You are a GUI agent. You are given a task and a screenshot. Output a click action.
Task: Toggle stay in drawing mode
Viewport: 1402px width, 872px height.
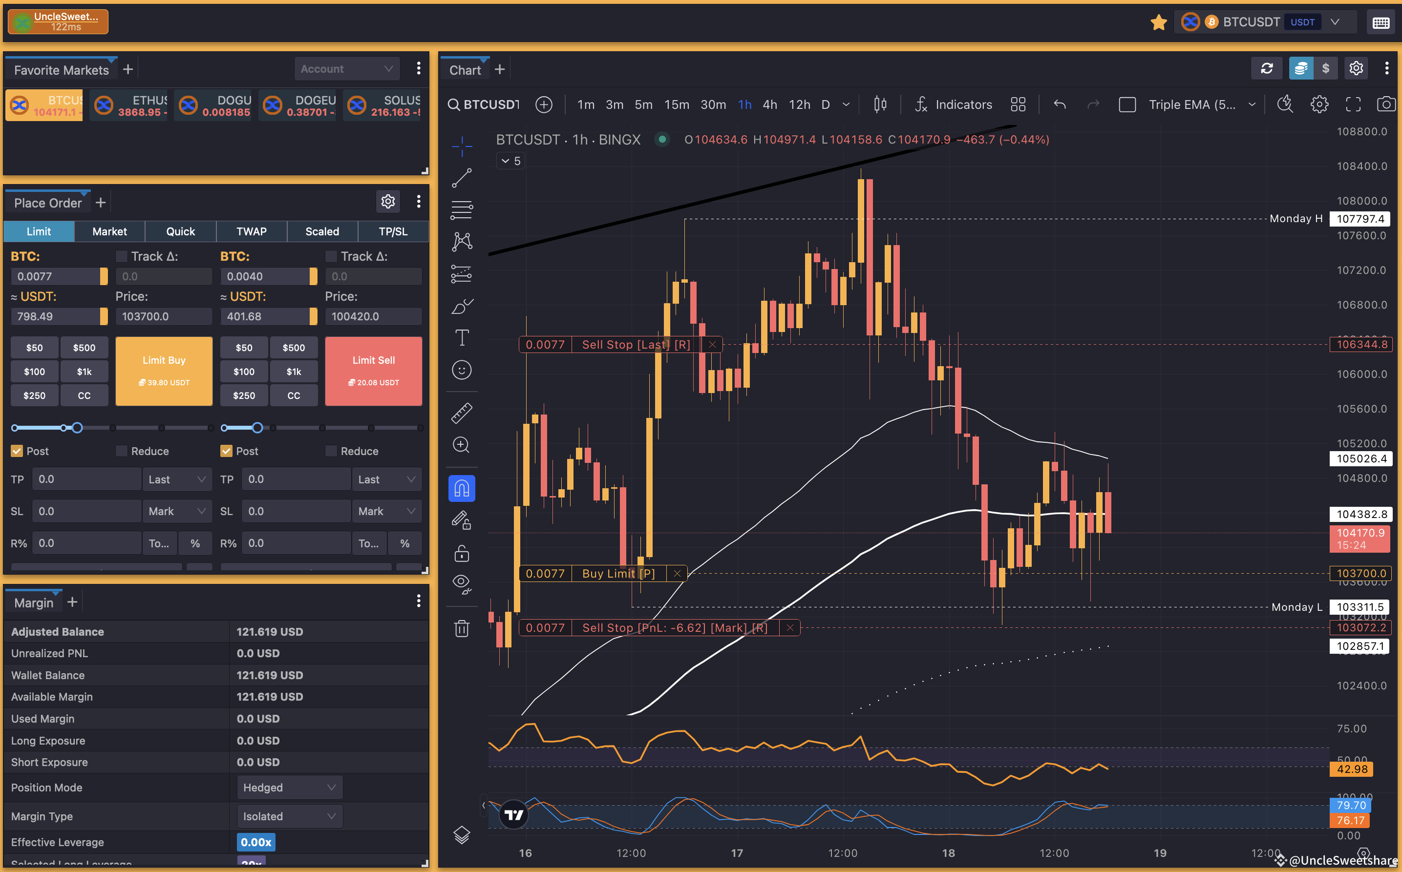(x=462, y=521)
